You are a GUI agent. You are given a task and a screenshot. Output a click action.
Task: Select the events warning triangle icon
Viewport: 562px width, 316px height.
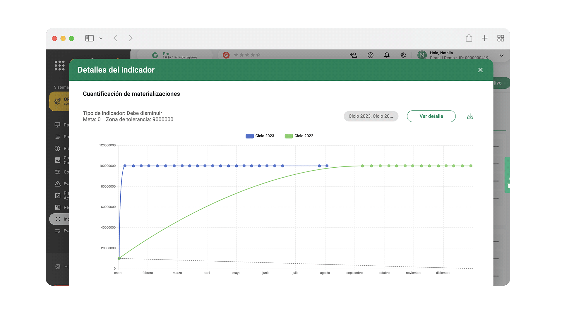57,184
